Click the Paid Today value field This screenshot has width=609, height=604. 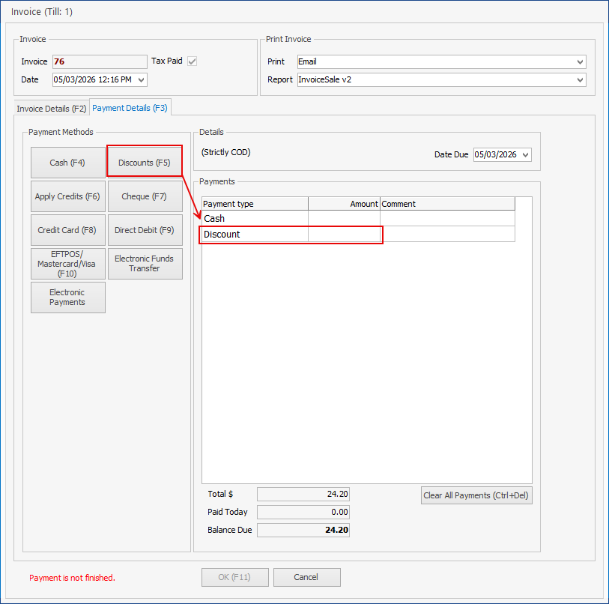[303, 513]
